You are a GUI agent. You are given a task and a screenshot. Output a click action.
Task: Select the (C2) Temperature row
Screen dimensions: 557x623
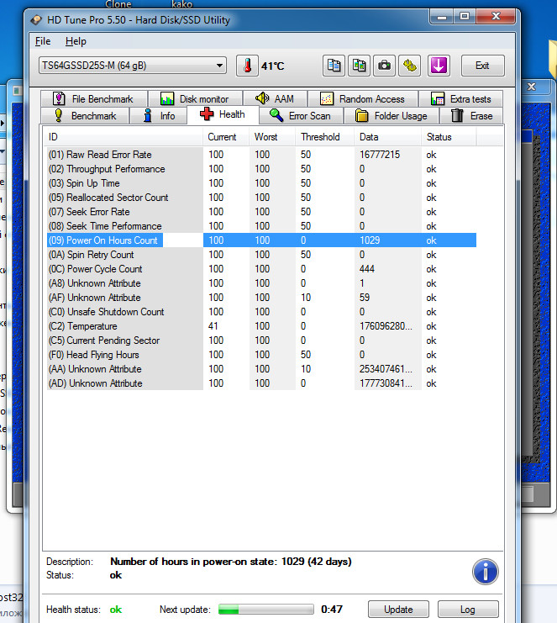[261, 326]
